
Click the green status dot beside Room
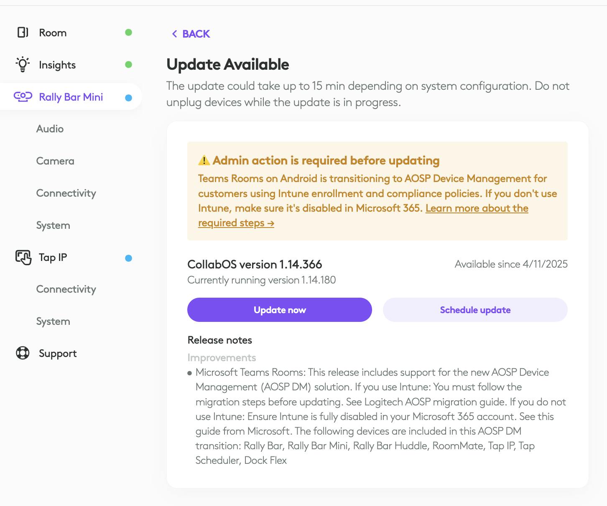(128, 33)
